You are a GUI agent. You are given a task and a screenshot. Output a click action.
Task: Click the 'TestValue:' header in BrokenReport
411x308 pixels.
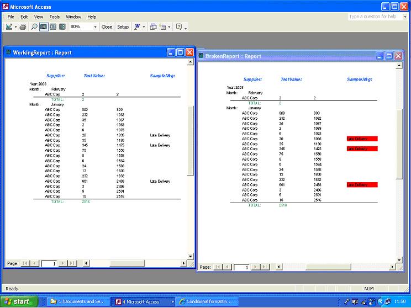291,79
